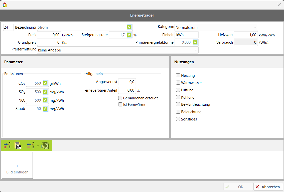Click into the Heizwert input field
Viewport: 284px width, 192px height.
pyautogui.click(x=246, y=35)
